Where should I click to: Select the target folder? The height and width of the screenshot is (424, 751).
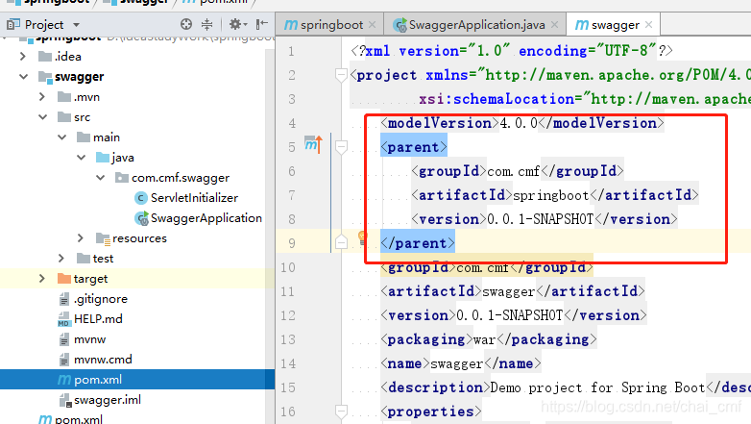click(x=83, y=278)
